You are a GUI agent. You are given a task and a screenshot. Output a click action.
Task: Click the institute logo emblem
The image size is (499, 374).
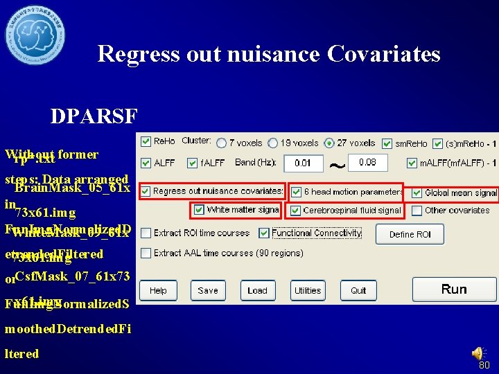pos(35,35)
